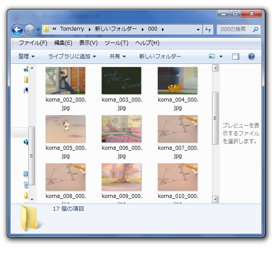Image resolution: width=276 pixels, height=254 pixels.
Task: Expand the arrow after 新しいフォルダー in path
Action: pos(142,29)
